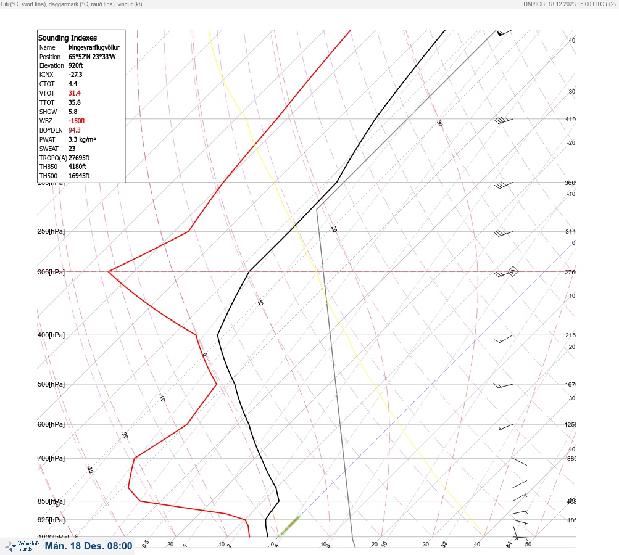Click the wind barb at the 600 hPa level
The image size is (619, 555).
[505, 427]
